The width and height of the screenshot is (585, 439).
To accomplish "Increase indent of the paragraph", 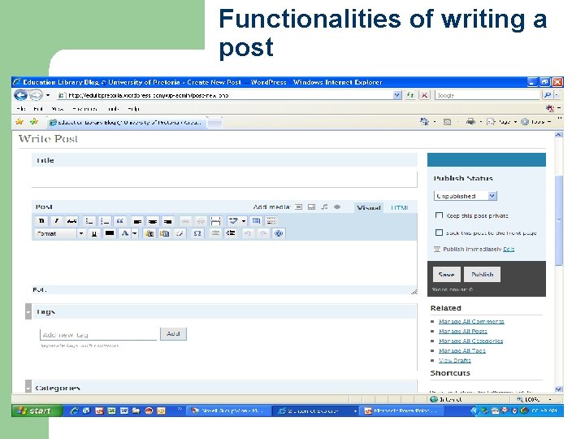I will tap(231, 233).
